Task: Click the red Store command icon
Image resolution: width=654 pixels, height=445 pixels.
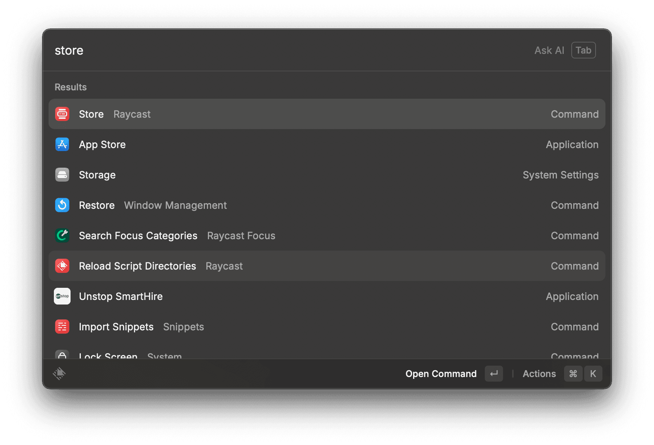Action: click(62, 114)
